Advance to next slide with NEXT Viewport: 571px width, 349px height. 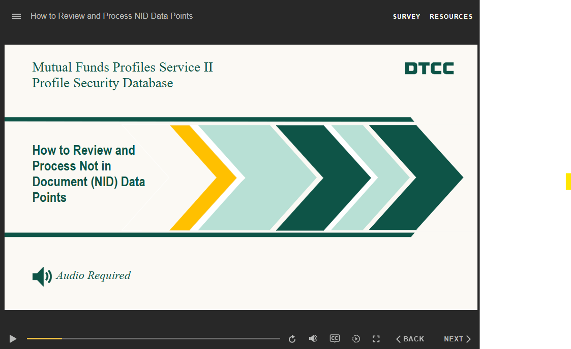click(457, 339)
